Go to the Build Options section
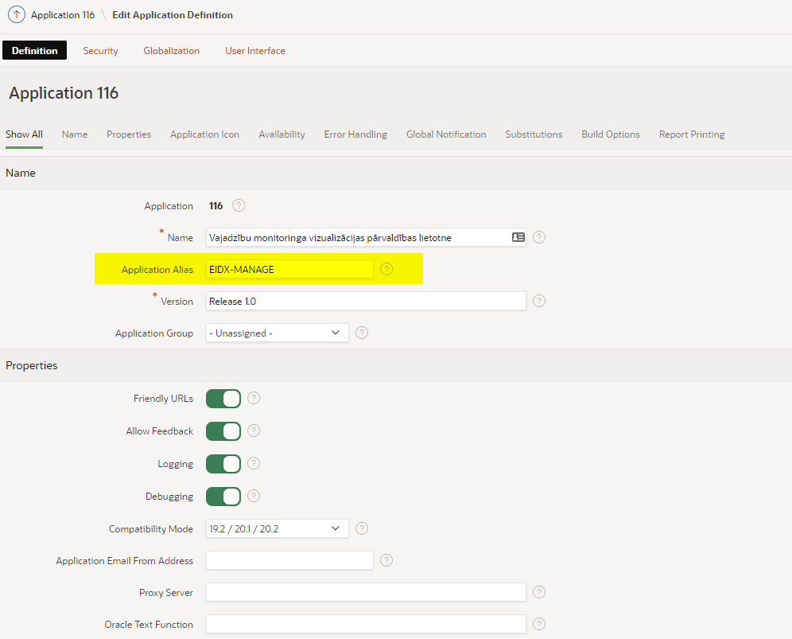 click(x=610, y=134)
